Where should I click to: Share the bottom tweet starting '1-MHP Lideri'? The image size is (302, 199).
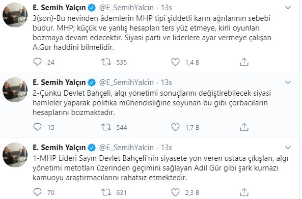point(244,192)
